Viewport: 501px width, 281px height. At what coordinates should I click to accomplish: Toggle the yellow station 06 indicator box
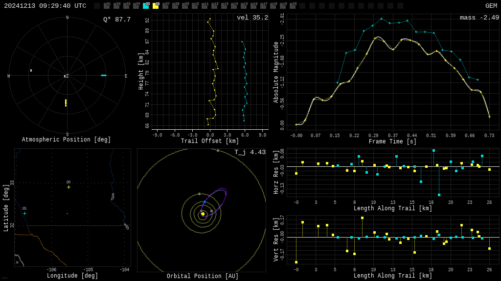pyautogui.click(x=156, y=6)
